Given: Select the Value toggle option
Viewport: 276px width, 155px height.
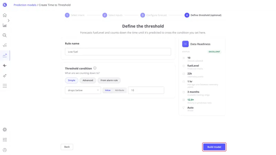Looking at the screenshot, I should (108, 90).
